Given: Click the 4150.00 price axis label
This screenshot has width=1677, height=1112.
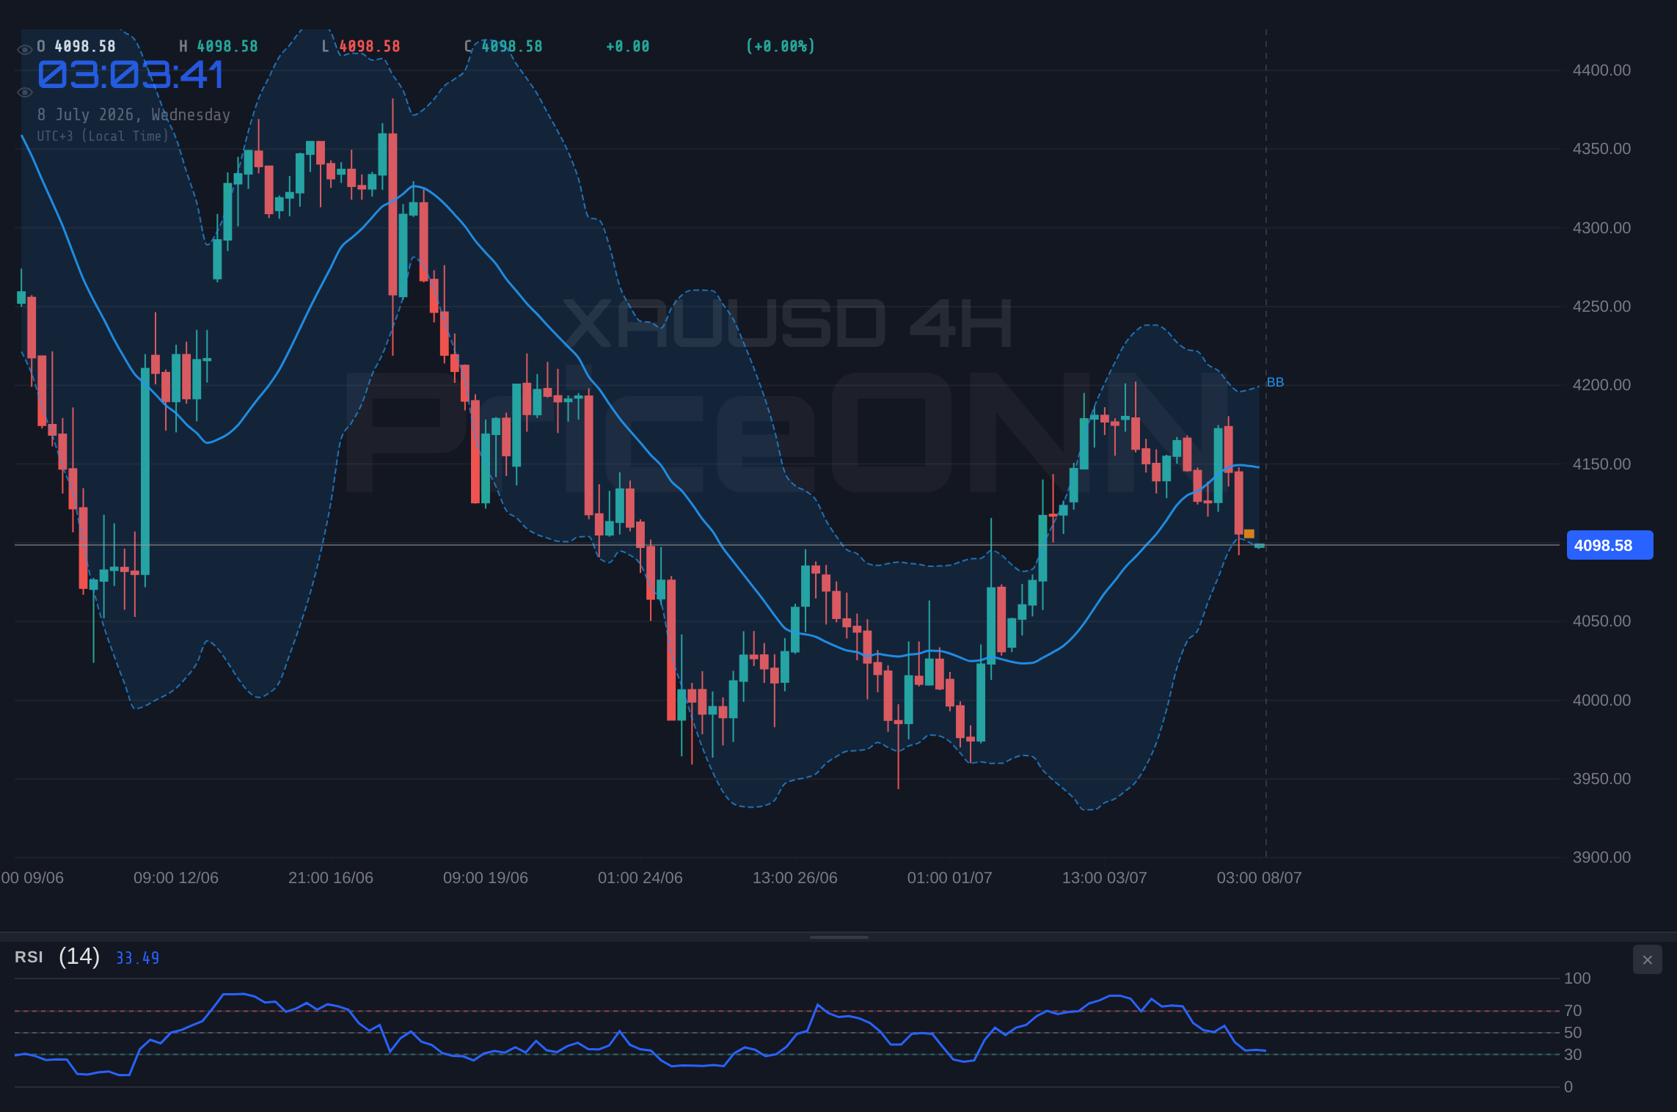Looking at the screenshot, I should point(1601,464).
